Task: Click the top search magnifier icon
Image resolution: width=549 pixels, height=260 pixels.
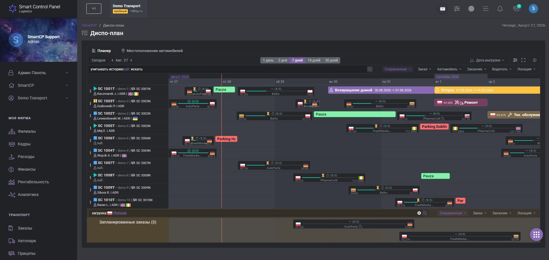Action: [x=370, y=69]
